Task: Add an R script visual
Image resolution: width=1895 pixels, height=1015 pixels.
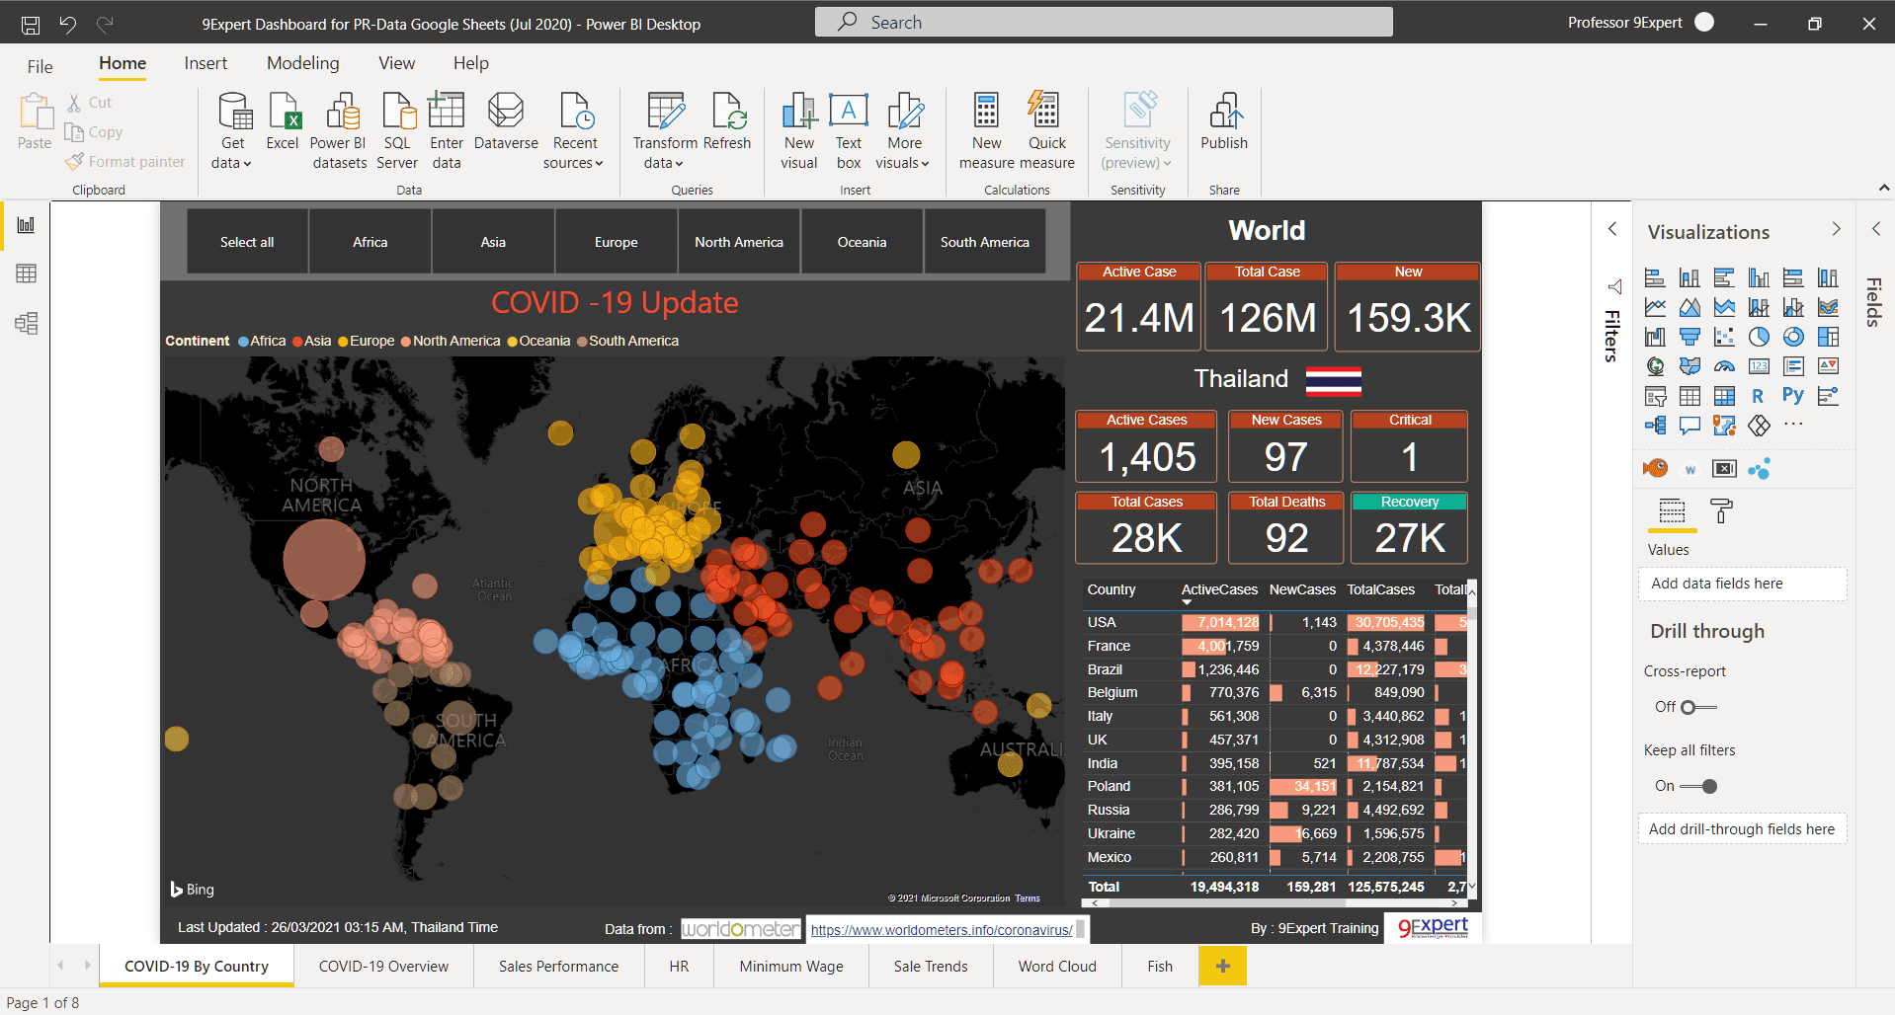Action: pos(1759,395)
